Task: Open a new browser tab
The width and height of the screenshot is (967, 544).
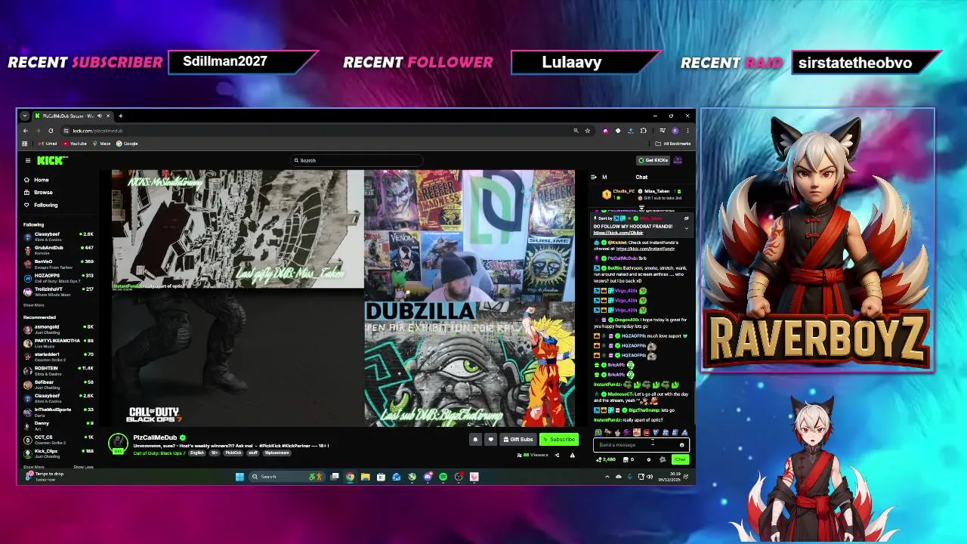Action: (121, 116)
